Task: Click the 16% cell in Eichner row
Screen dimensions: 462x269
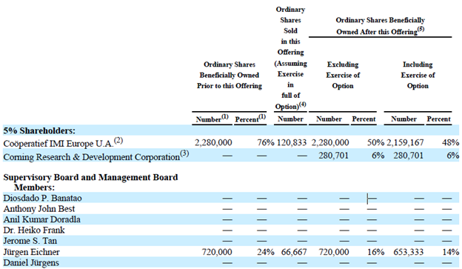Action: pyautogui.click(x=375, y=252)
